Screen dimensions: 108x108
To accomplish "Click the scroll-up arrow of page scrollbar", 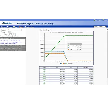I will coord(107,29).
